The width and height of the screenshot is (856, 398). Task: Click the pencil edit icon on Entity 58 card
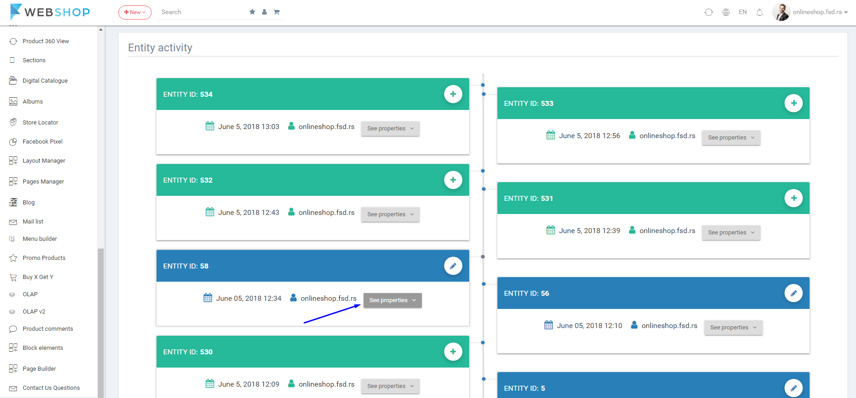453,266
